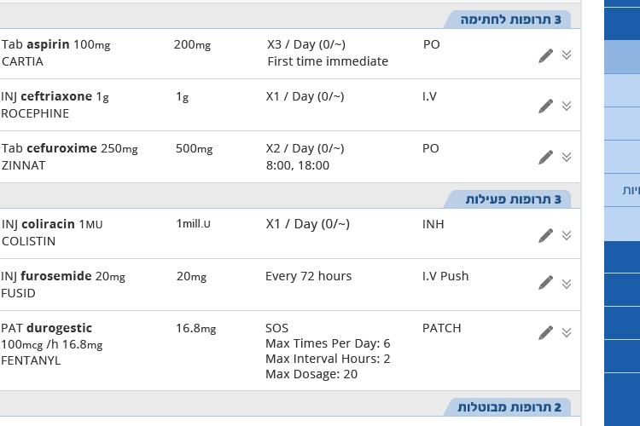Screen dimensions: 640x426
Task: Open the '2 תרופות מבוטלות' section tab
Action: [x=508, y=407]
